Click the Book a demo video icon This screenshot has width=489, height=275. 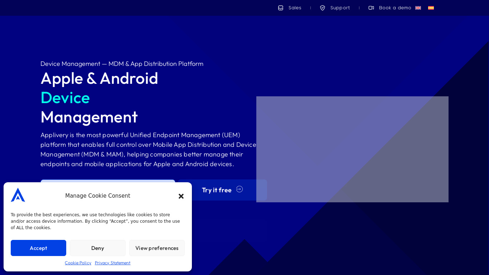pos(371,8)
